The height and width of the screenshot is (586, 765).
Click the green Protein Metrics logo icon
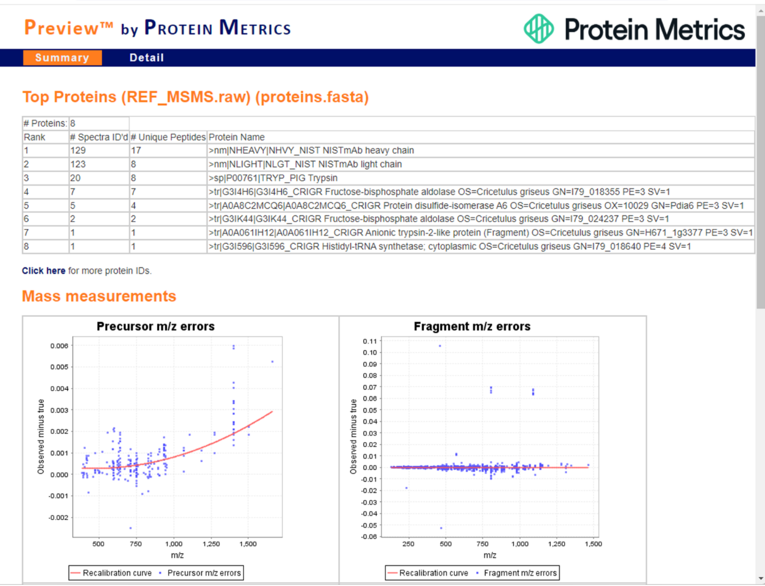pyautogui.click(x=538, y=29)
